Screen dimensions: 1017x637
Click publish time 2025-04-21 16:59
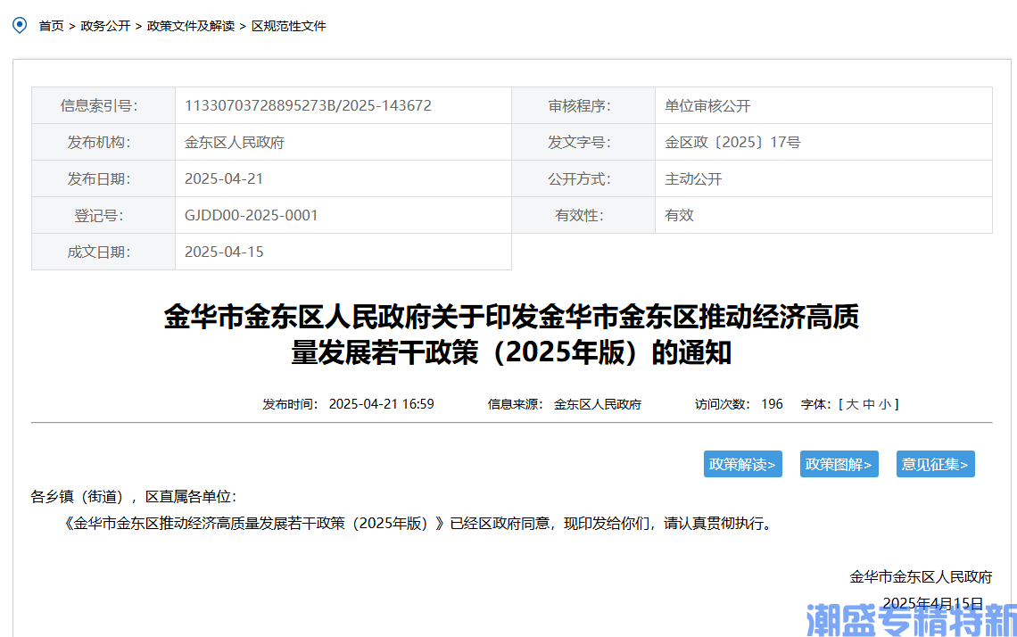[382, 404]
